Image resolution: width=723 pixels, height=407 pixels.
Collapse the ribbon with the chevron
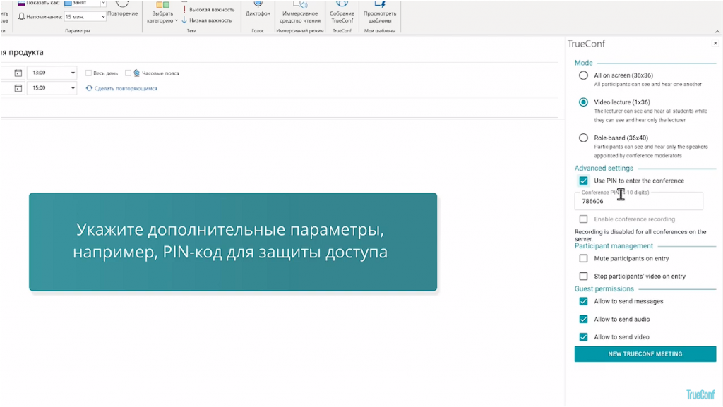pos(717,31)
